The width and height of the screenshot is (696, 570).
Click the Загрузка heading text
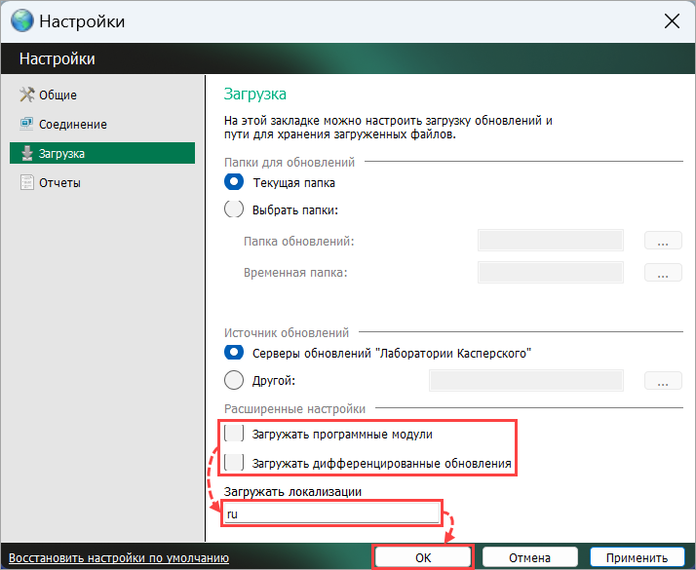click(x=254, y=95)
